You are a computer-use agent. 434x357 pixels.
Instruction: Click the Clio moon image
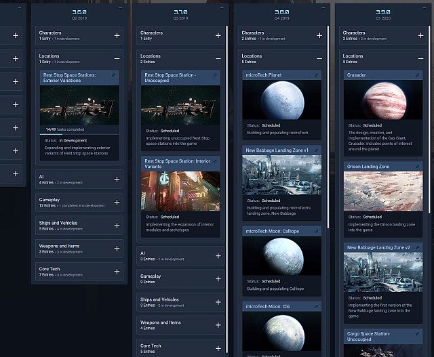point(282,331)
